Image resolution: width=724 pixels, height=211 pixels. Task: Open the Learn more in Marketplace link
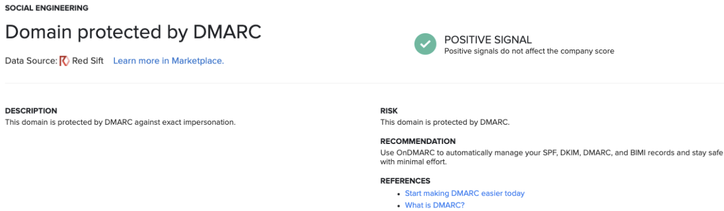point(168,61)
